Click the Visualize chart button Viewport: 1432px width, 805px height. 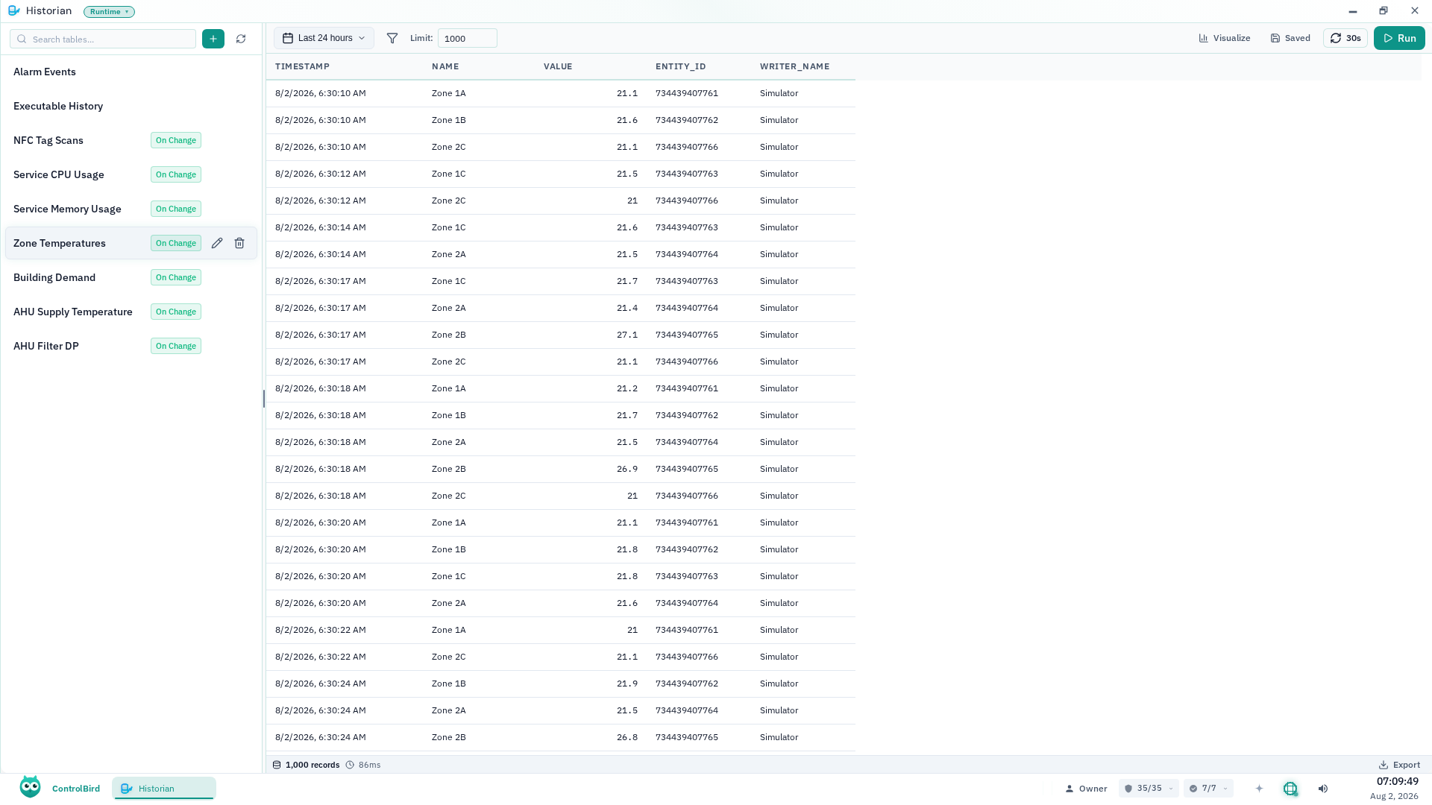[x=1225, y=38]
